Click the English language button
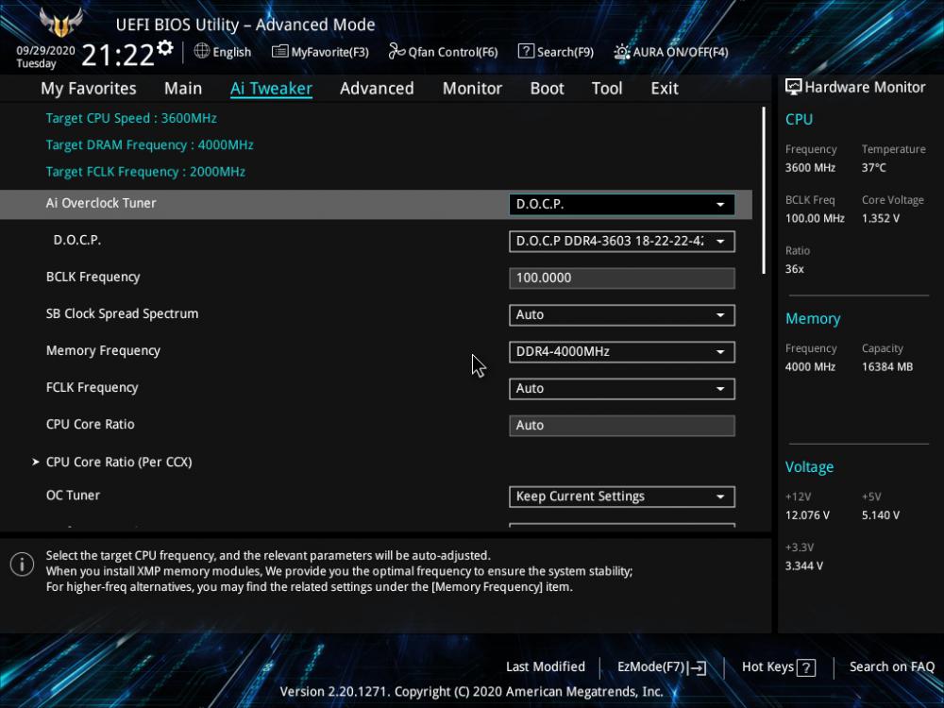The image size is (944, 708). (x=223, y=52)
